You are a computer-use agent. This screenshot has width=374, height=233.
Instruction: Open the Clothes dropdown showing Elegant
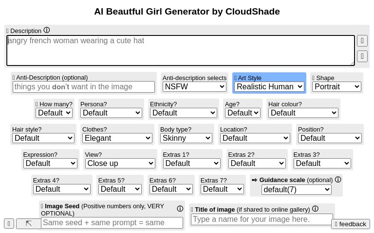pos(117,138)
